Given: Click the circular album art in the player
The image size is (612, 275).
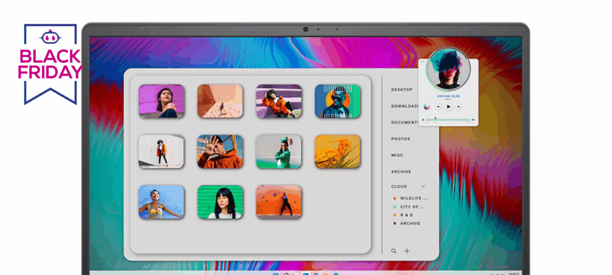Looking at the screenshot, I should [447, 68].
